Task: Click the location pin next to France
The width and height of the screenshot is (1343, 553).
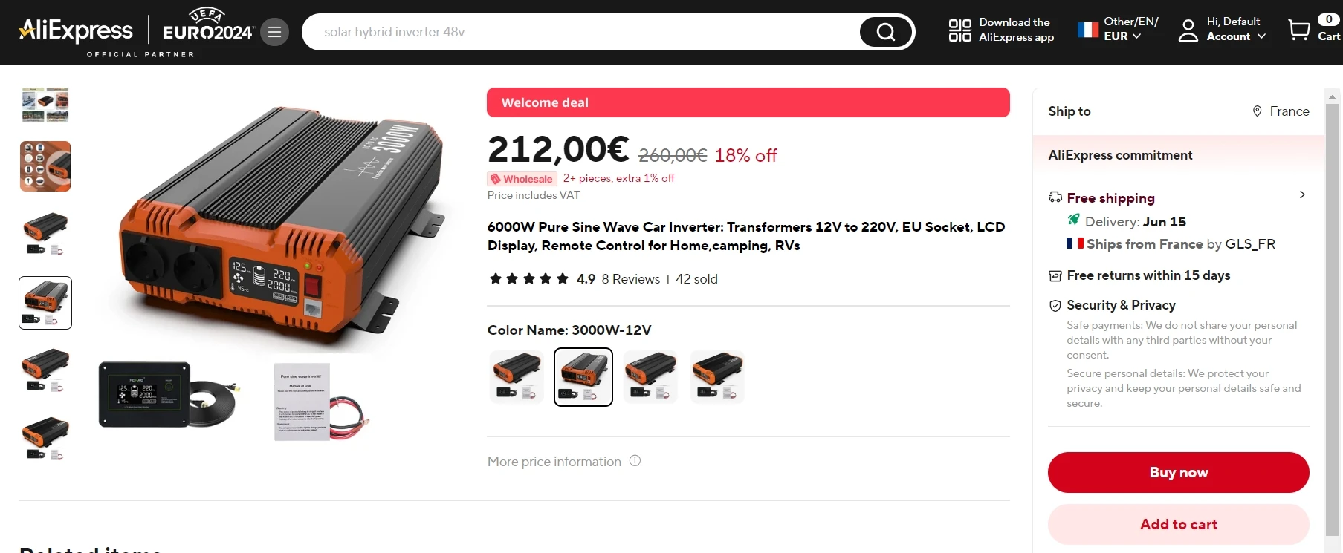Action: [x=1258, y=111]
